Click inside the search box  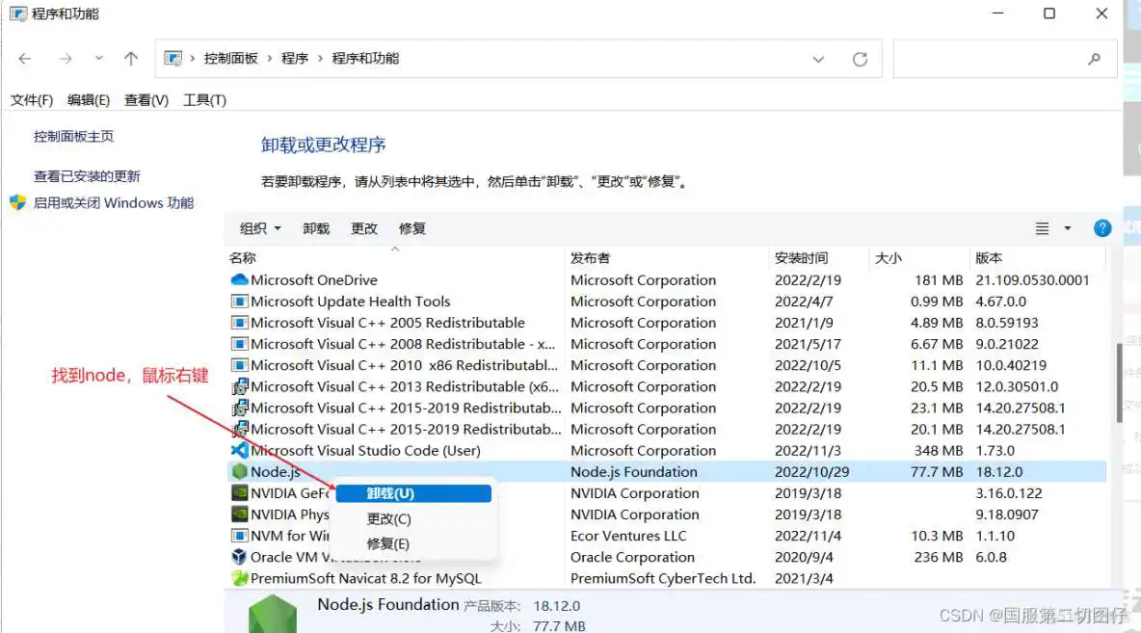point(1002,58)
